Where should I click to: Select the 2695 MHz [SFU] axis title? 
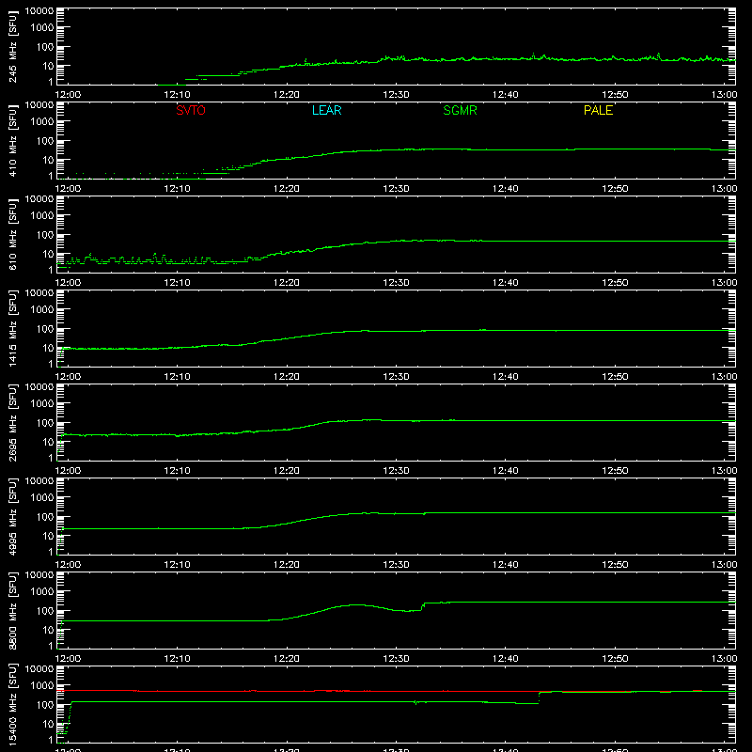13,422
